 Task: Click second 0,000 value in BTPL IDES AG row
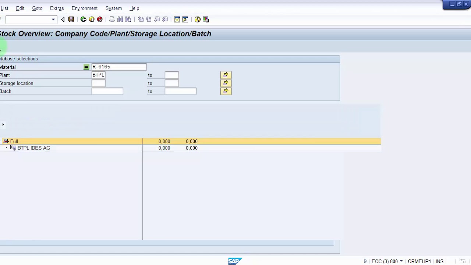point(192,148)
